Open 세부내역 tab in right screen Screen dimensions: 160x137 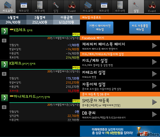coord(120,7)
